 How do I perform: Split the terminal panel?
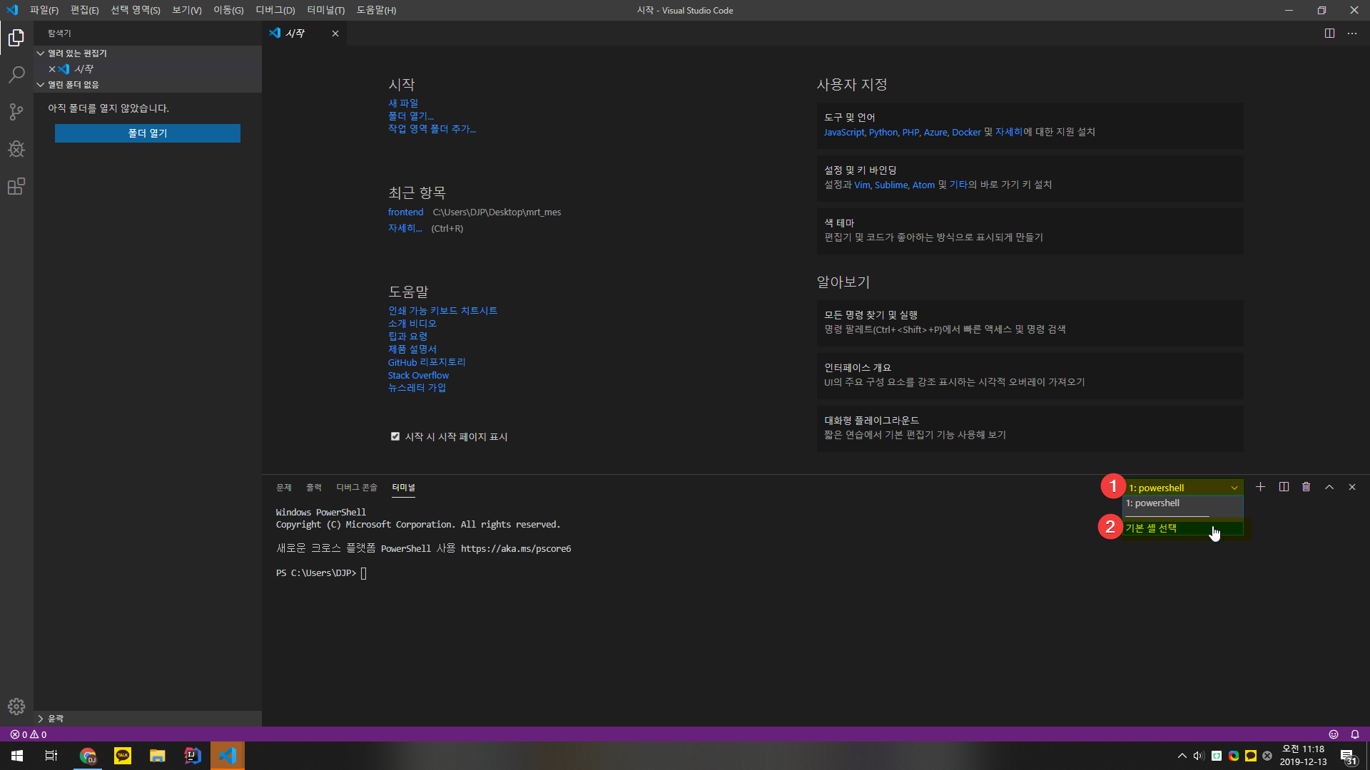tap(1284, 487)
